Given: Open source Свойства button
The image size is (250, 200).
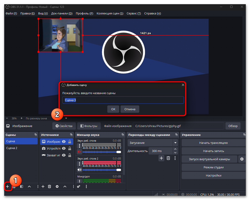Looking at the screenshot, I should [64, 126].
